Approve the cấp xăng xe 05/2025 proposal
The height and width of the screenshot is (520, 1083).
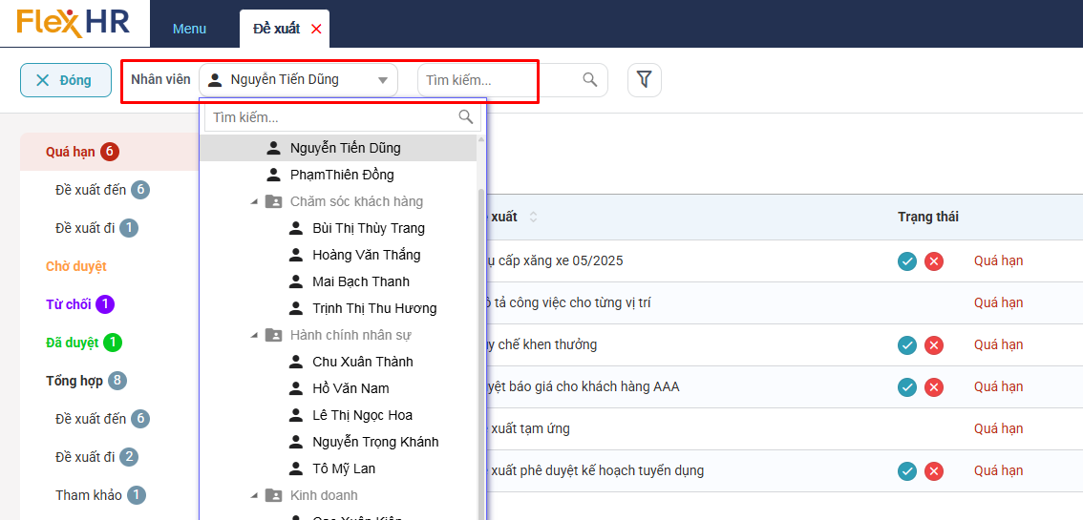coord(907,261)
